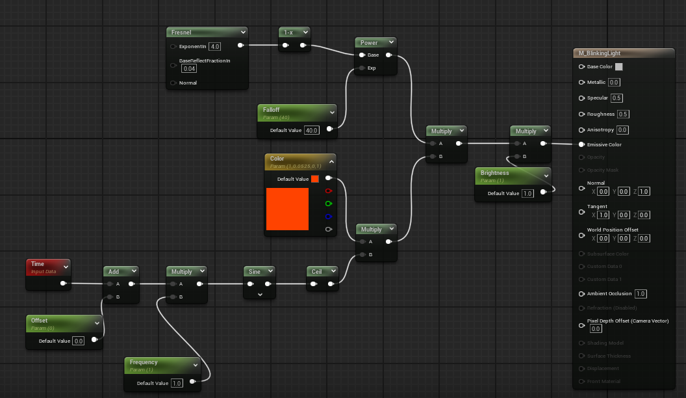Click the green channel pin on Color node
686x398 pixels.
pyautogui.click(x=329, y=204)
